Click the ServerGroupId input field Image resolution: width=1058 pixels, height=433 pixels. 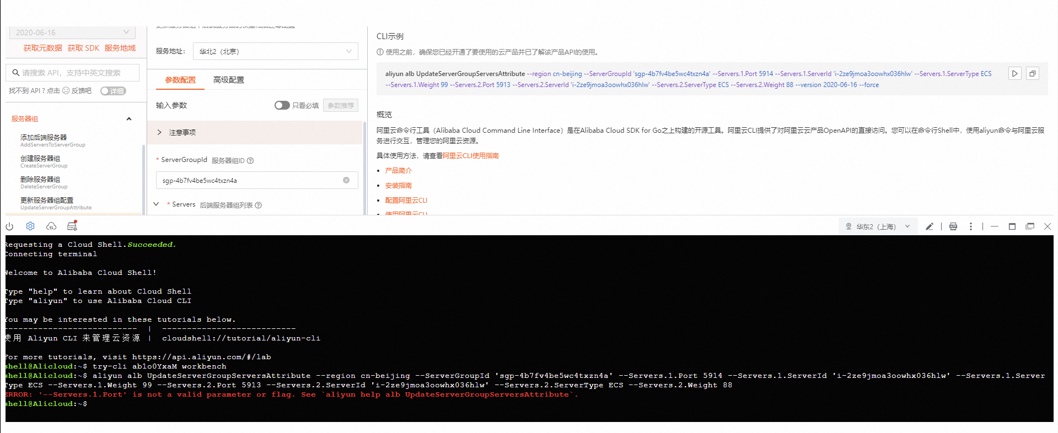(x=257, y=180)
